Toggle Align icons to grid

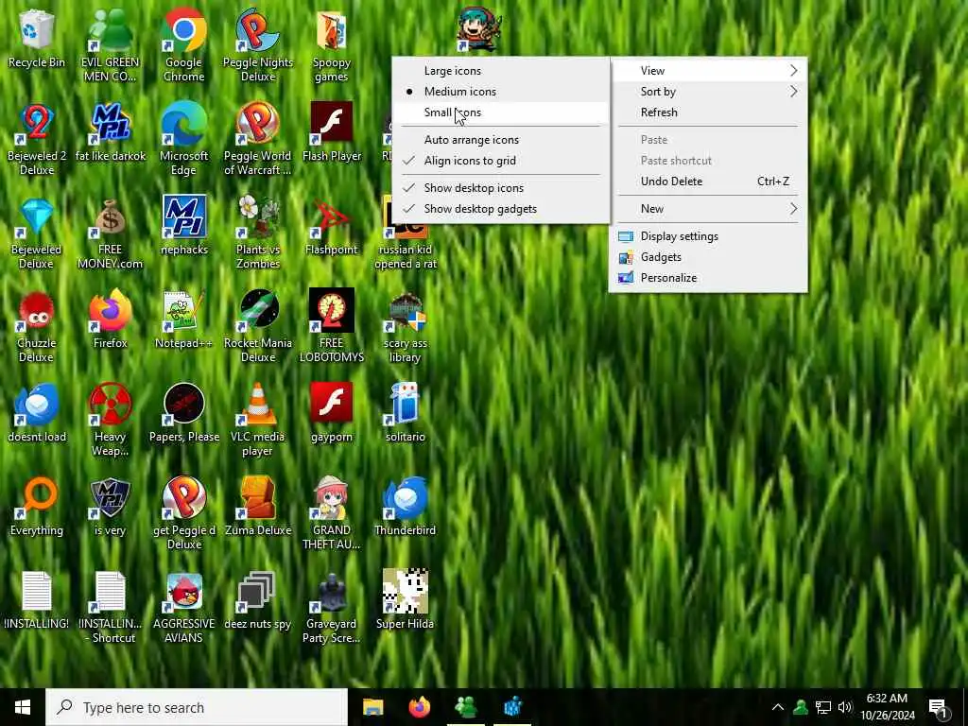(501, 161)
